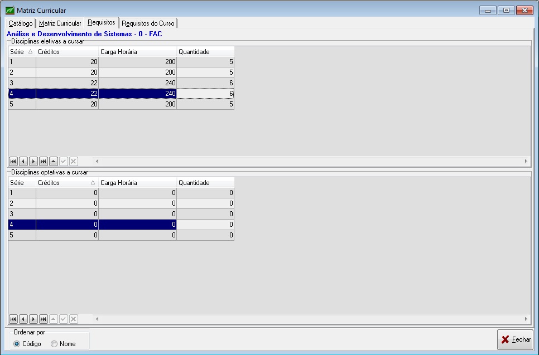Go to next record in eletivas navigator
The image size is (539, 355).
click(33, 161)
